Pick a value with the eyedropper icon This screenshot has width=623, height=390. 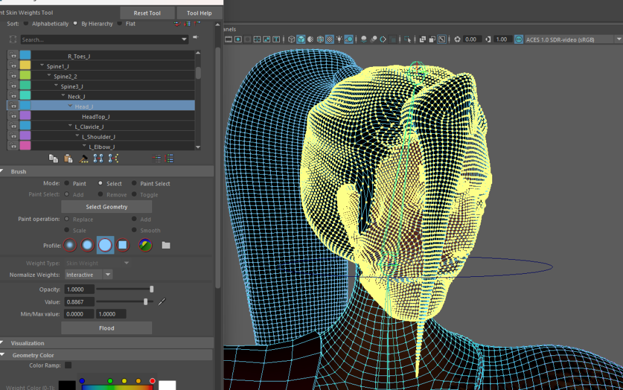point(162,302)
